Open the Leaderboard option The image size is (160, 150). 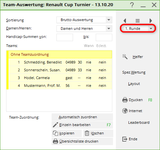[x=139, y=122]
